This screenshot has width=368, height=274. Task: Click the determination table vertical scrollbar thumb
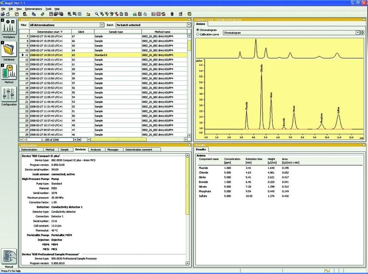(x=189, y=45)
